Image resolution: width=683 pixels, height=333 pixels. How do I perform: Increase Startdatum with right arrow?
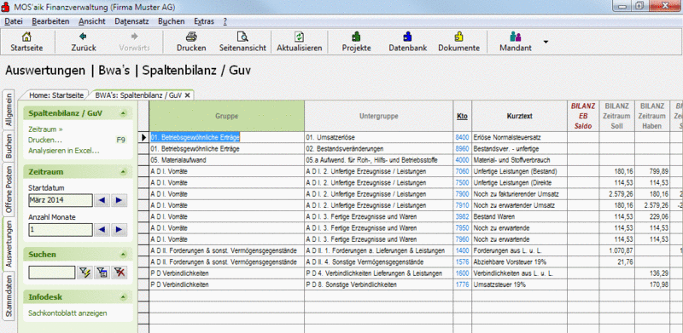tap(119, 200)
